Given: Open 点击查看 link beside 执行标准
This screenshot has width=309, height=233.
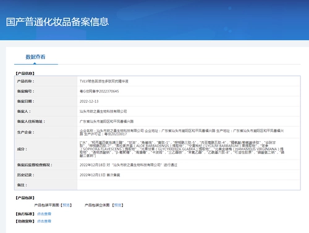Looking at the screenshot, I should coord(44,214).
